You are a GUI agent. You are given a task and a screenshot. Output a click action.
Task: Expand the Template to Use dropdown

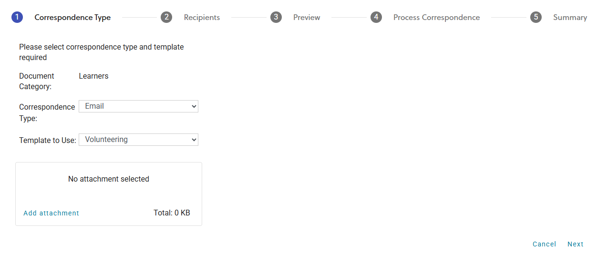click(138, 140)
